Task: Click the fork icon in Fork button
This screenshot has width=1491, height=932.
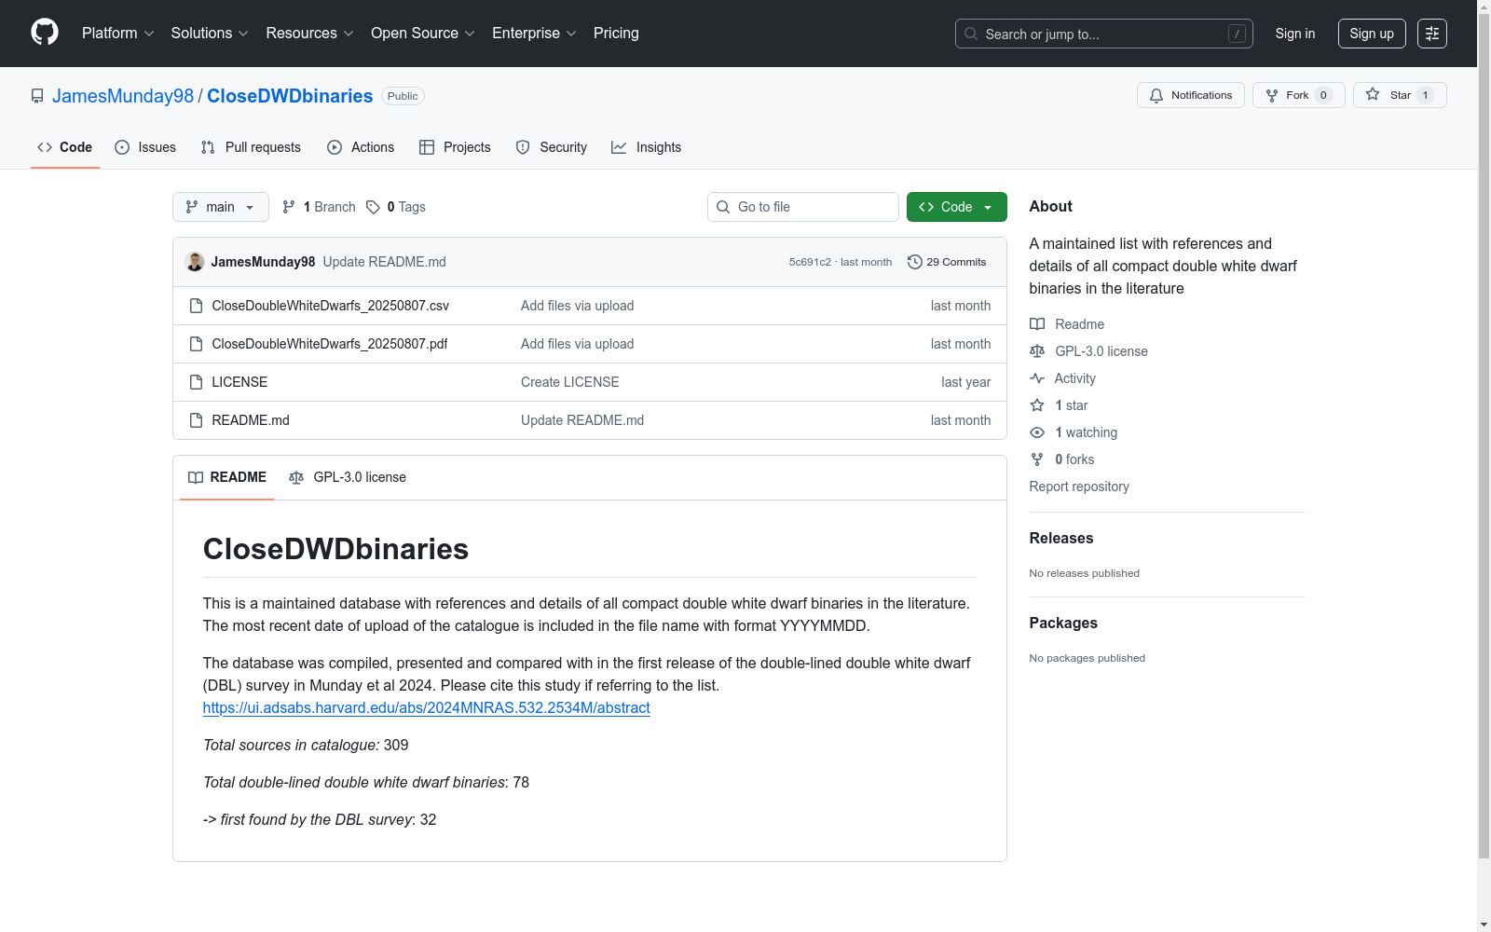Action: (1272, 95)
